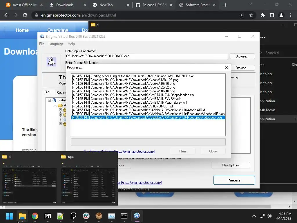Click the rabbit application icon in Enigma
This screenshot has height=223, width=297.
[51, 62]
